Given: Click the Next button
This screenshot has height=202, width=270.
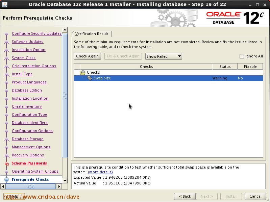Looking at the screenshot, I should coord(206,196).
